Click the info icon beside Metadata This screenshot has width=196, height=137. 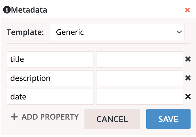pos(7,10)
